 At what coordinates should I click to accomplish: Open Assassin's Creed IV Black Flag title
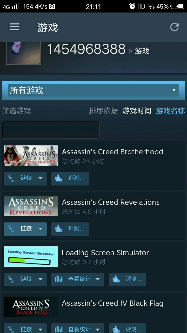[113, 303]
